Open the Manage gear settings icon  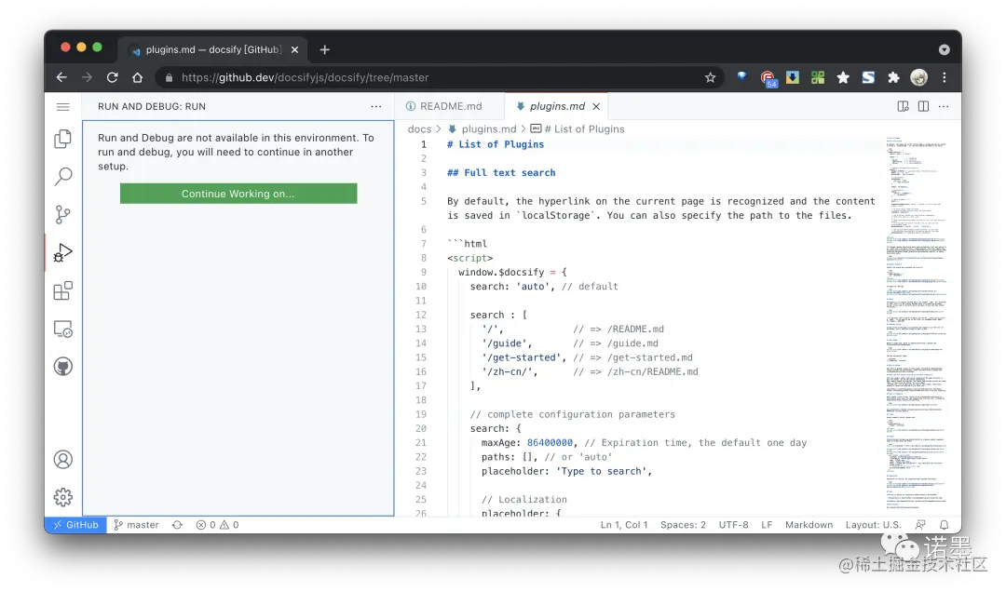tap(63, 497)
